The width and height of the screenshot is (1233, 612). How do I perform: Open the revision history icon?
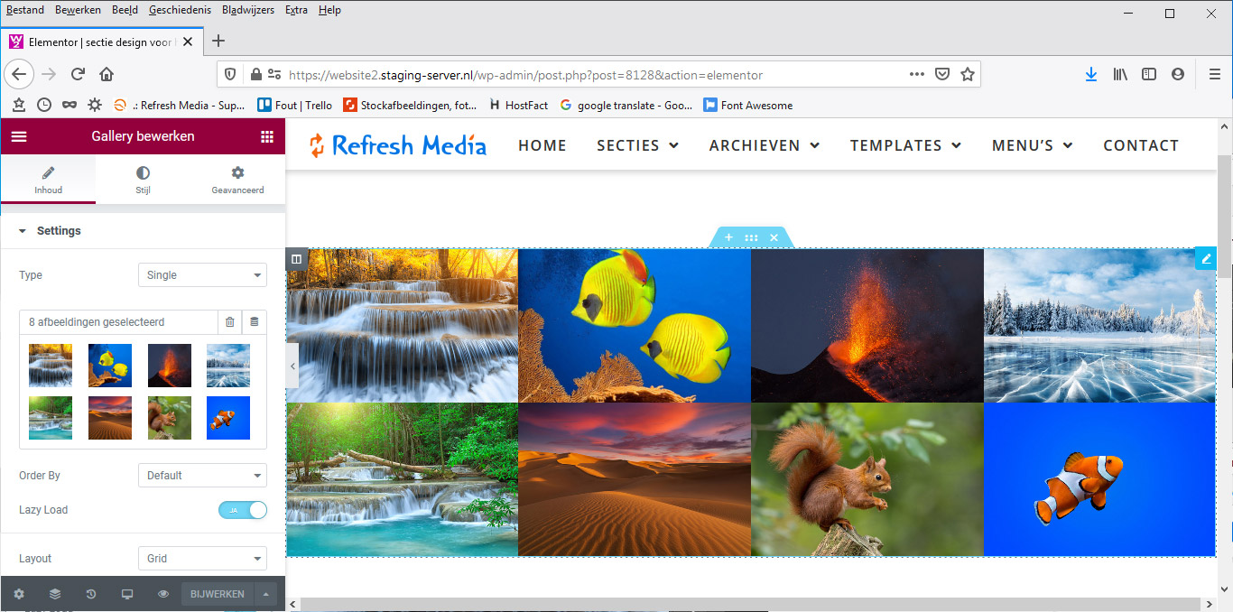coord(91,594)
